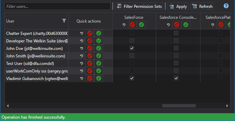The height and width of the screenshot is (121, 235).
Task: Click undo quick action for Test User
Action: pyautogui.click(x=81, y=63)
